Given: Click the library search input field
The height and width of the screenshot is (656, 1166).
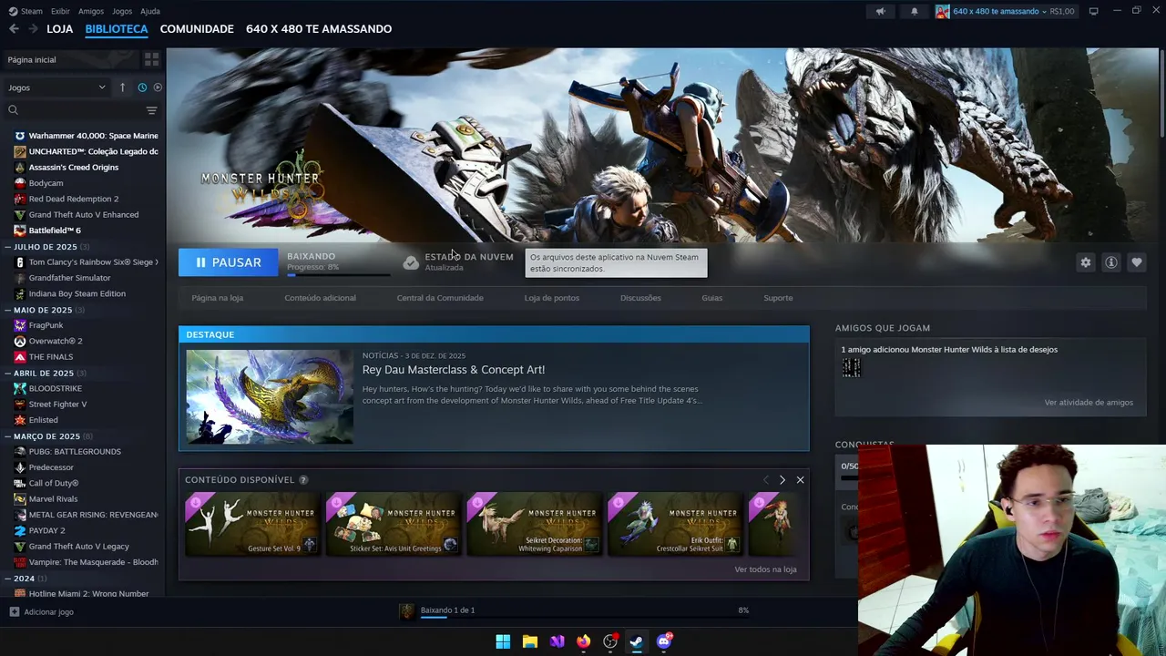Looking at the screenshot, I should tap(80, 110).
